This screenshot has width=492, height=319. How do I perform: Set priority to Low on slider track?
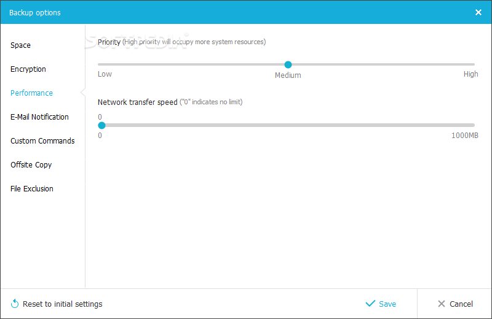point(100,64)
